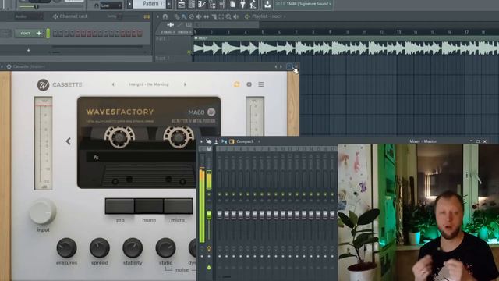
Task: Click the Cassette input knob
Action: point(43,212)
